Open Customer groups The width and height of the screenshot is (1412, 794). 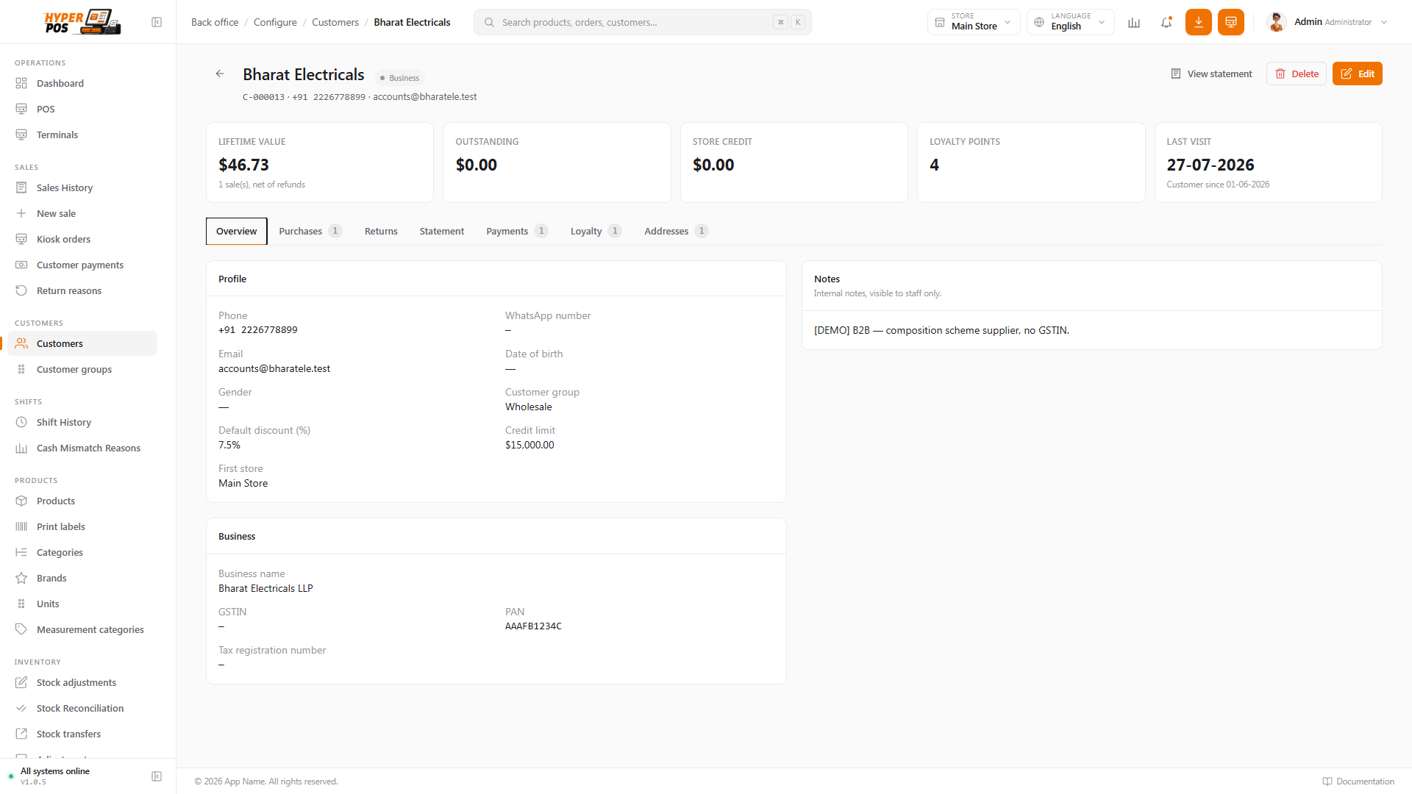82,369
